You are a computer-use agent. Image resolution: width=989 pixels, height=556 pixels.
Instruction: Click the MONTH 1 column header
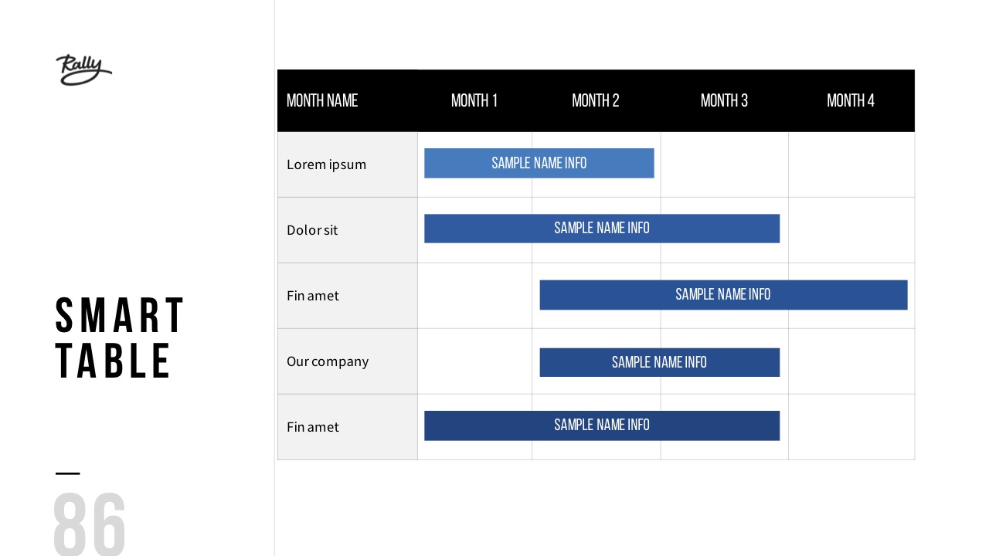474,100
